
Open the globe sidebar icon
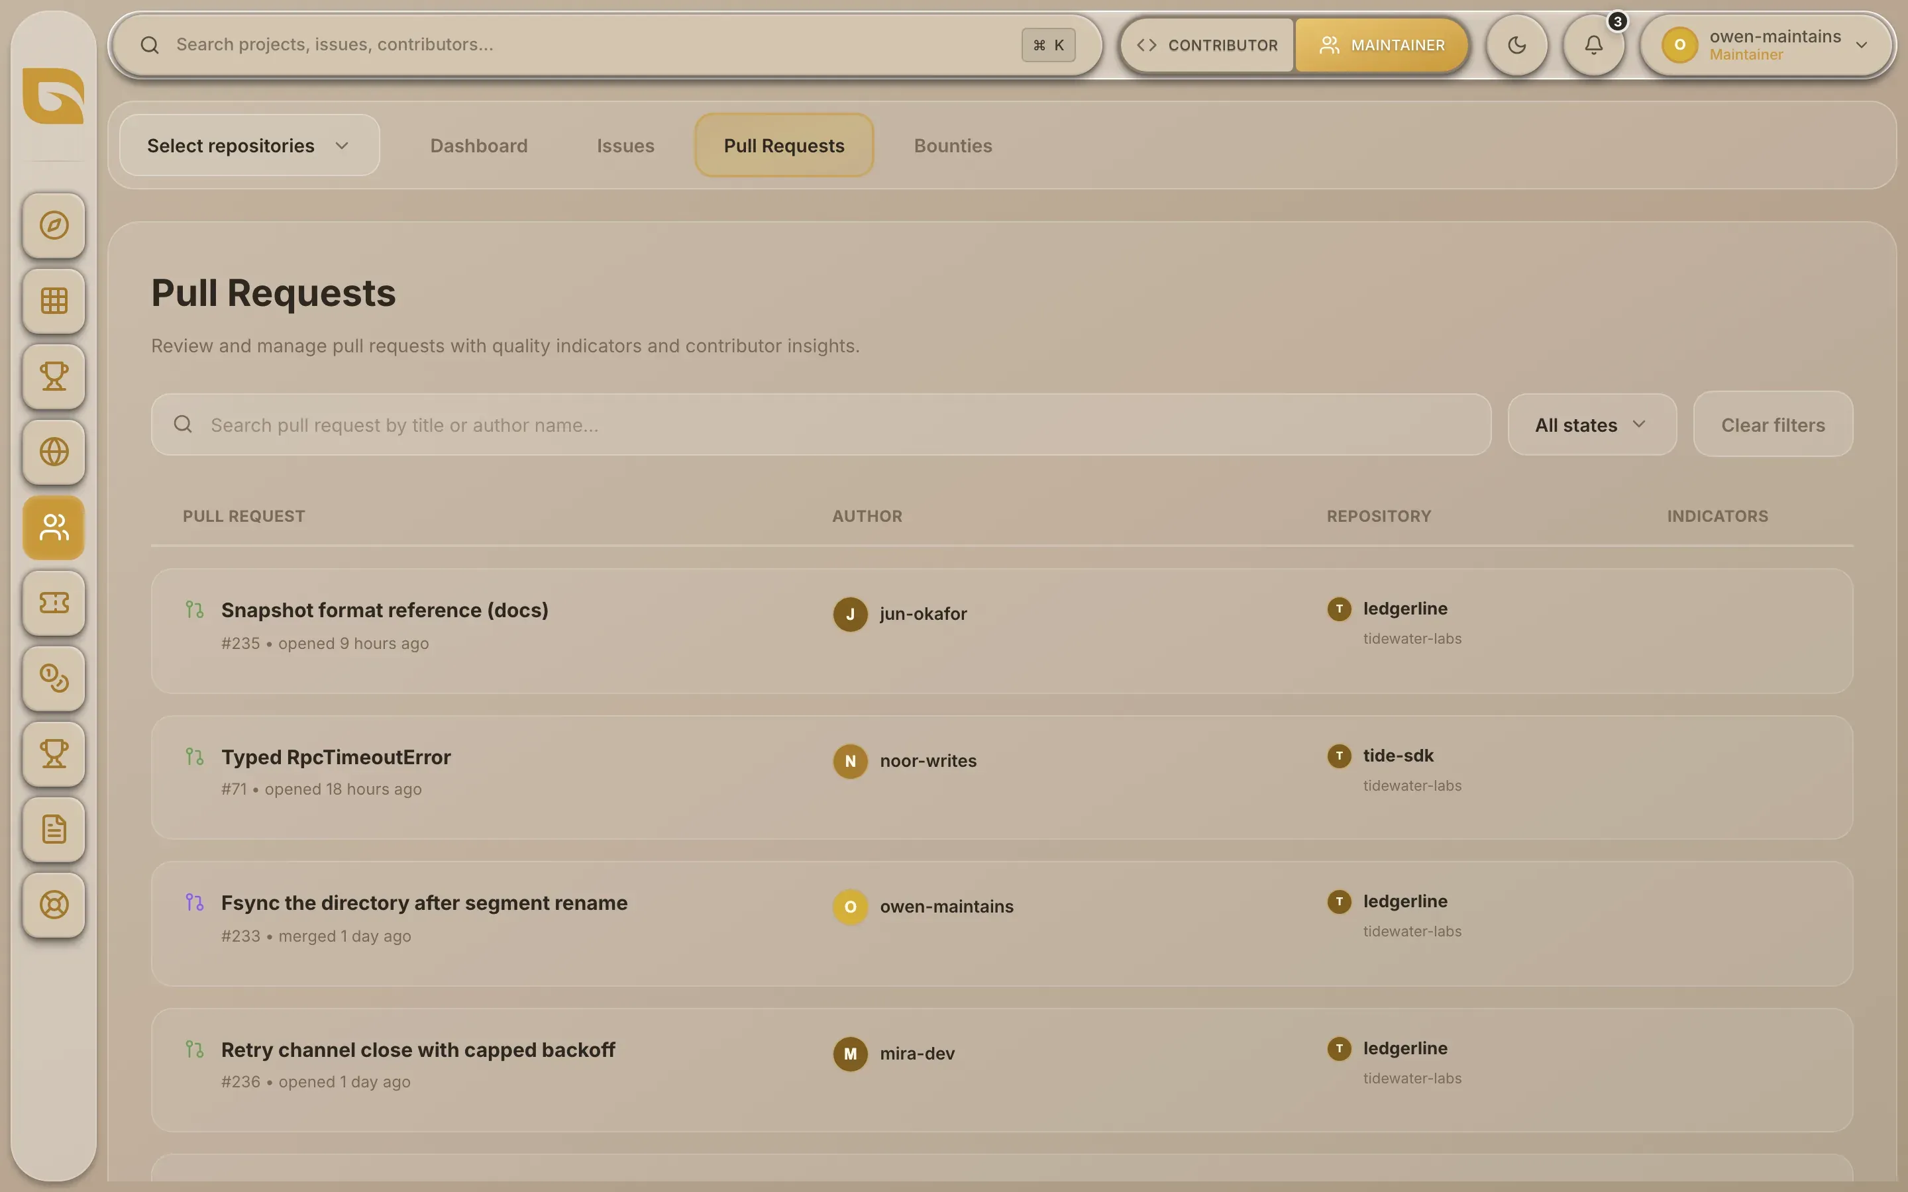54,452
